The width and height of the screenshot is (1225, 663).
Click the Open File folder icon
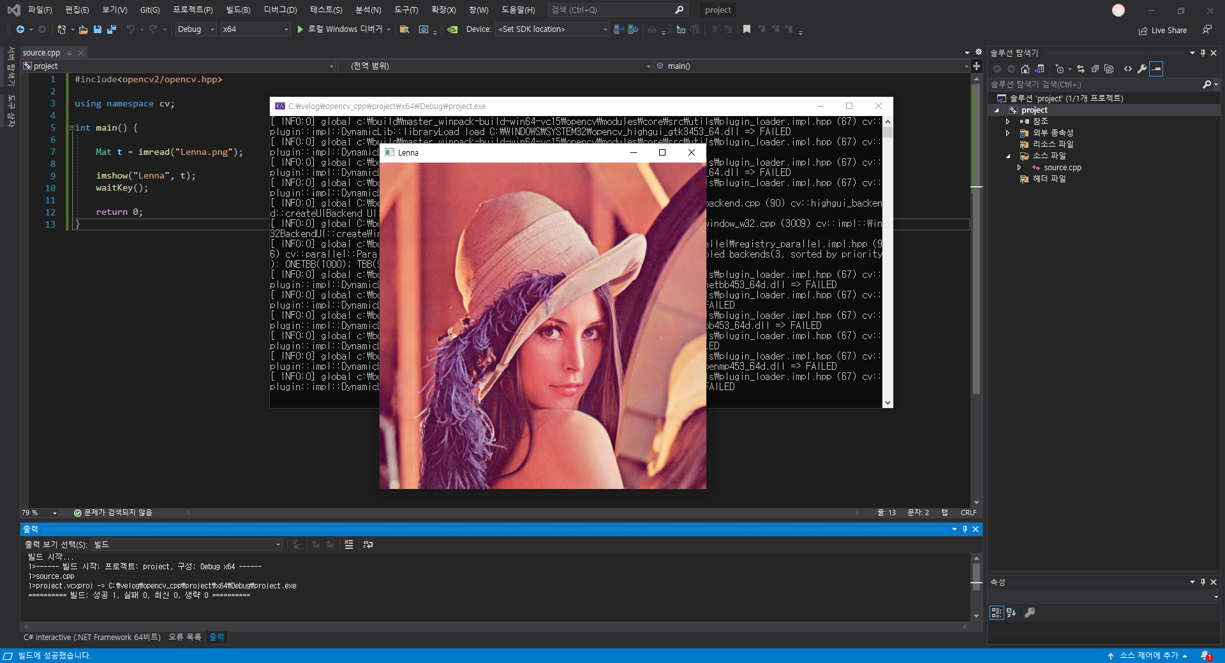(x=83, y=29)
